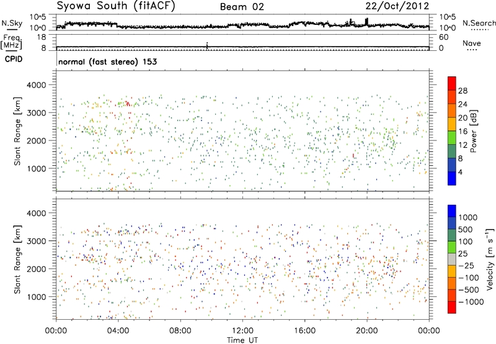Click the red segment of Power colorbar
Image resolution: width=496 pixels, height=344 pixels.
coord(452,83)
